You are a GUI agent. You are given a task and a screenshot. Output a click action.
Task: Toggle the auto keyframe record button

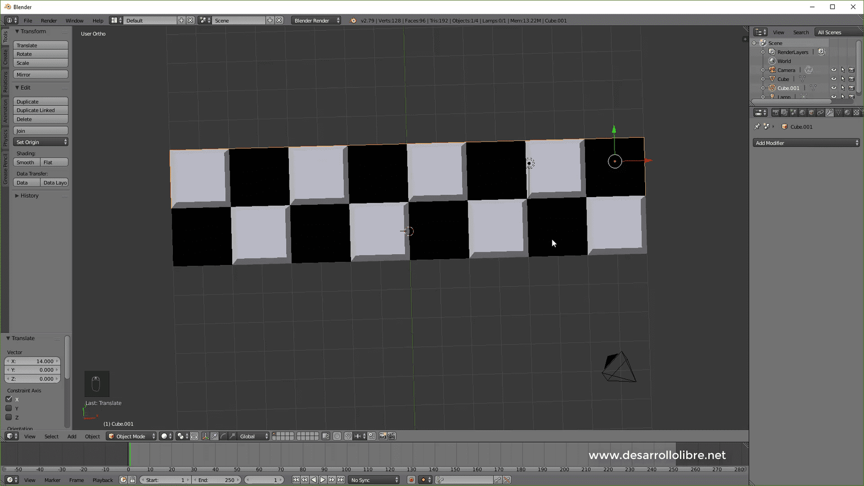[x=411, y=480]
